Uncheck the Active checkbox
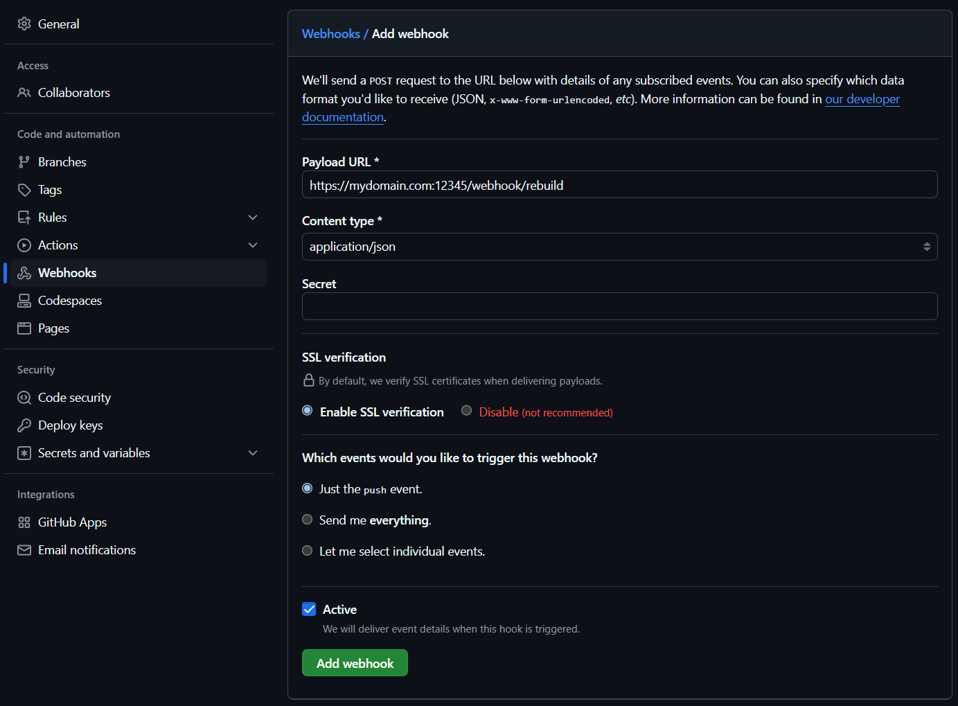The width and height of the screenshot is (958, 706). [309, 610]
